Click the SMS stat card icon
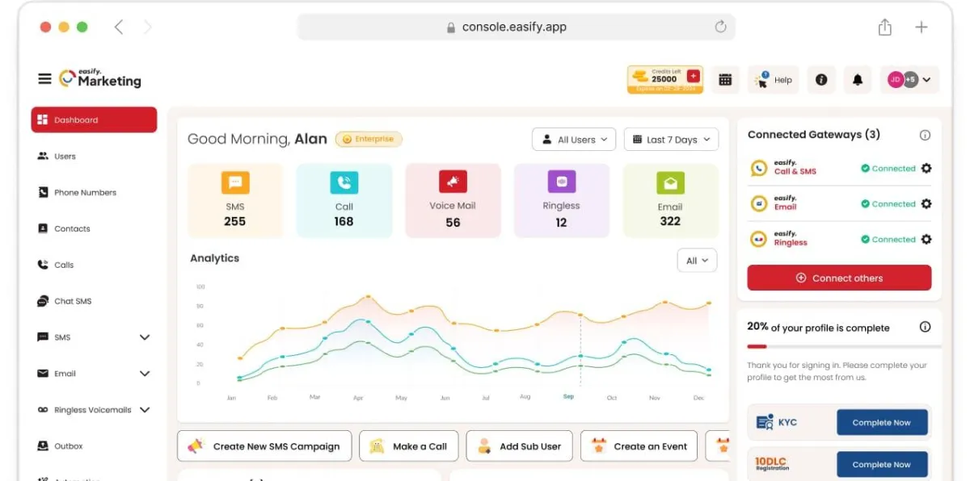The width and height of the screenshot is (970, 481). [235, 182]
